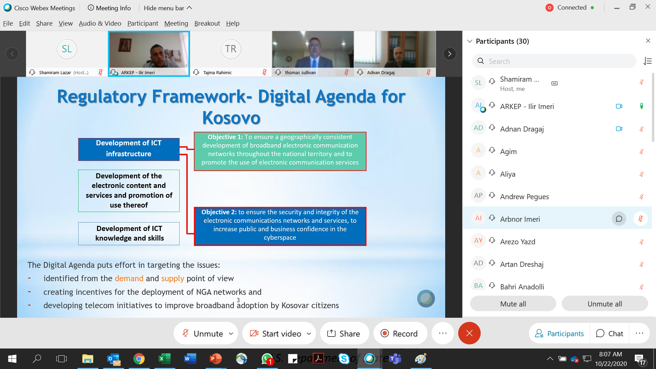Show previous video thumbnails with left arrow
This screenshot has width=656, height=369.
coord(12,54)
